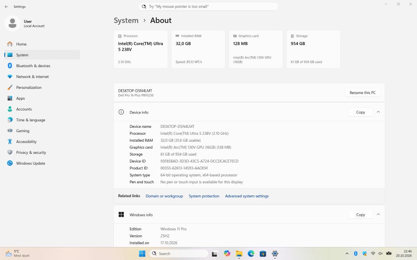
Task: Click the Apps sidebar icon
Action: click(x=10, y=98)
